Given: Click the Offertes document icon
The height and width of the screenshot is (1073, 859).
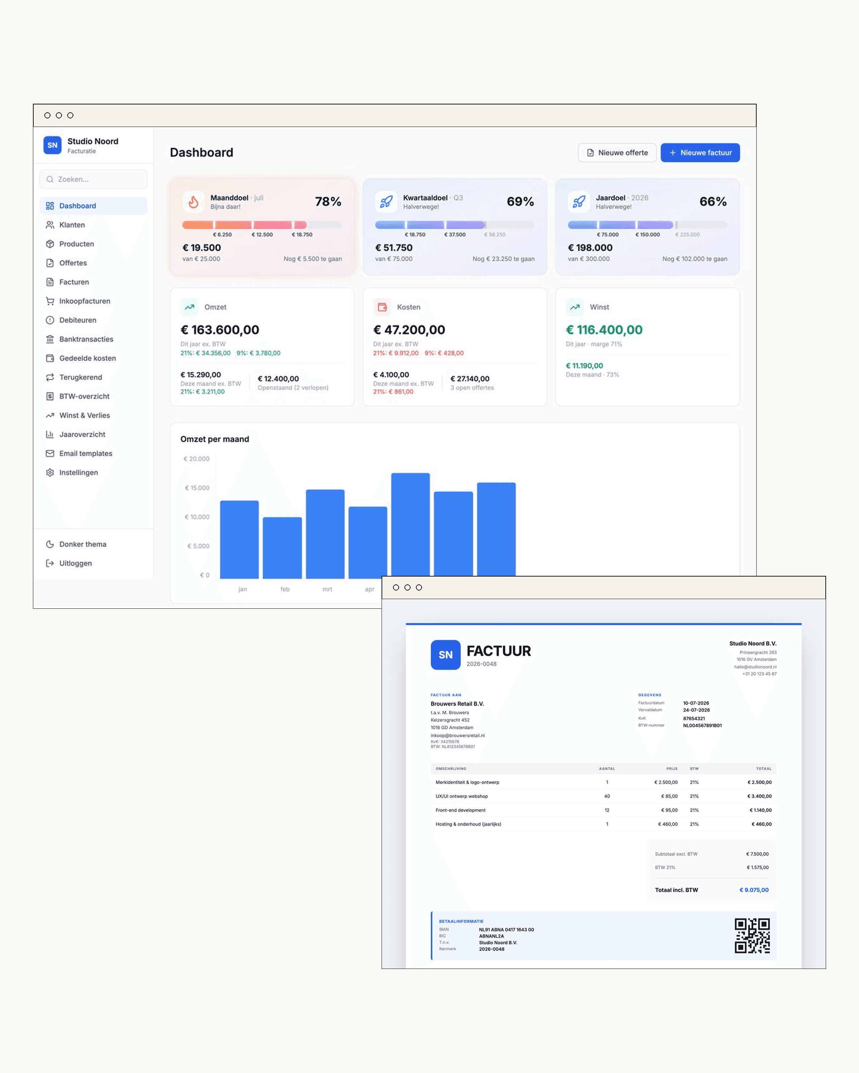Looking at the screenshot, I should (x=50, y=263).
